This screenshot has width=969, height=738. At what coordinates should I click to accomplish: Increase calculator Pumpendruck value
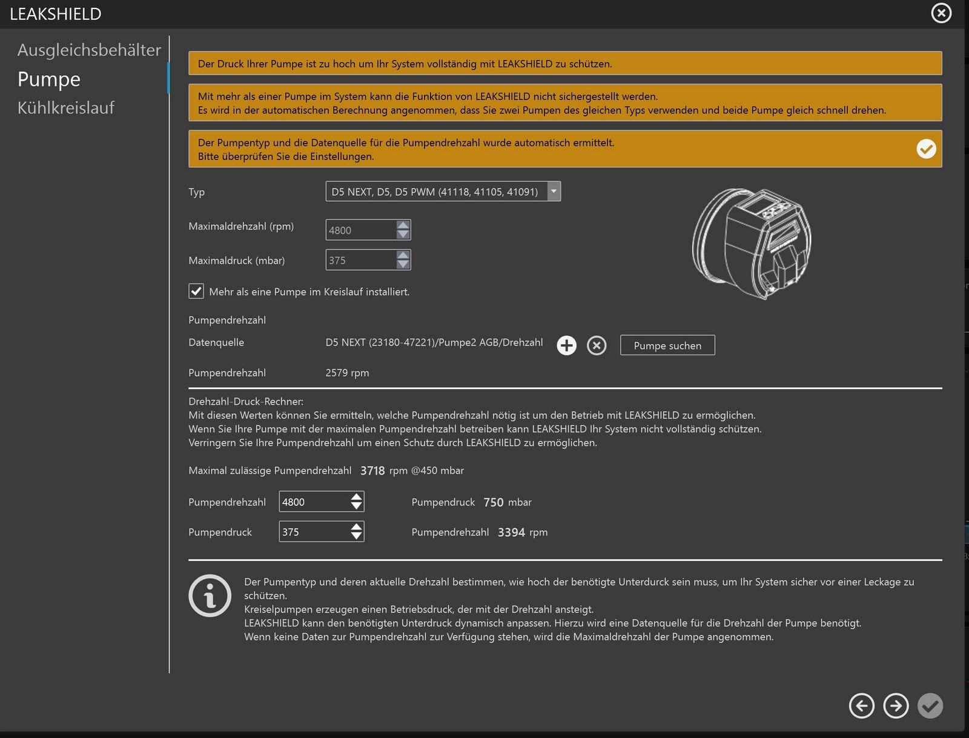tap(357, 527)
